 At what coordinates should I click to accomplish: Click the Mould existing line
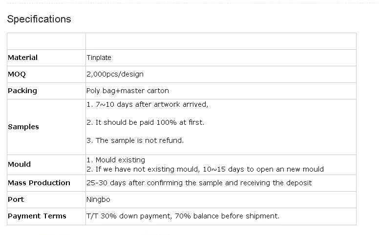[115, 160]
